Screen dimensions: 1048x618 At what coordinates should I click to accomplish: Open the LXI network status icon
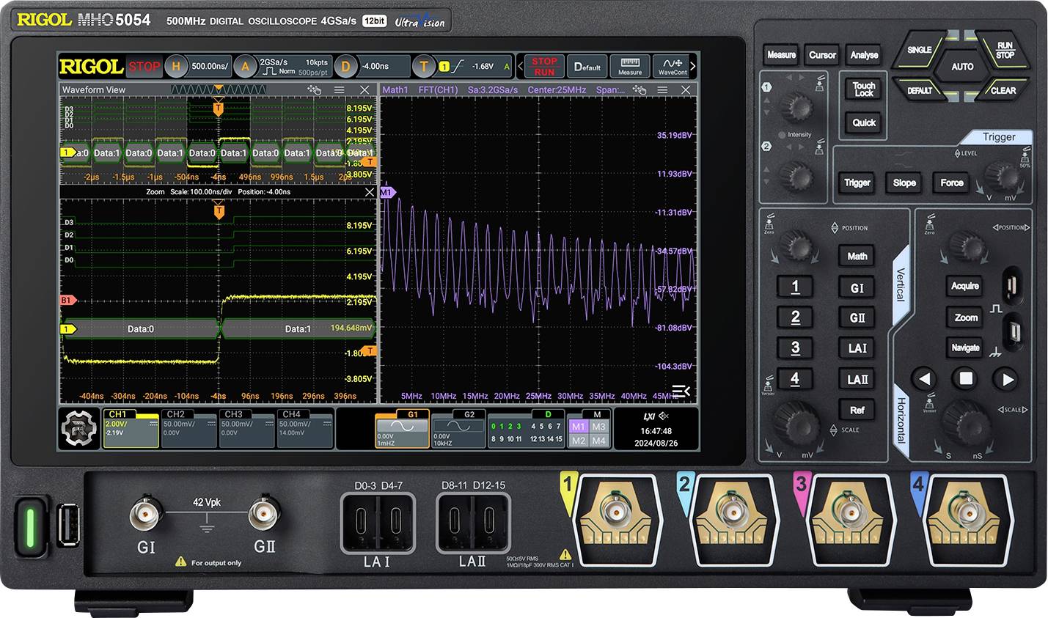point(650,416)
